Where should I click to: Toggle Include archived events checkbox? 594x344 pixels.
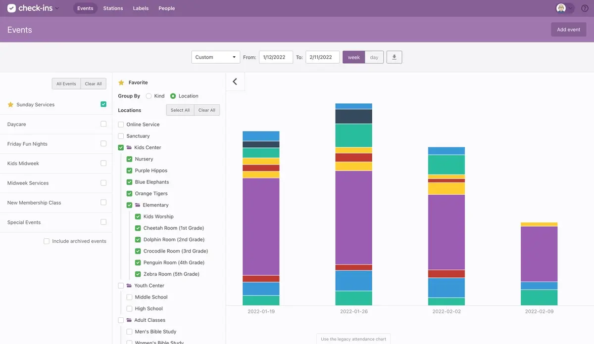pyautogui.click(x=47, y=241)
